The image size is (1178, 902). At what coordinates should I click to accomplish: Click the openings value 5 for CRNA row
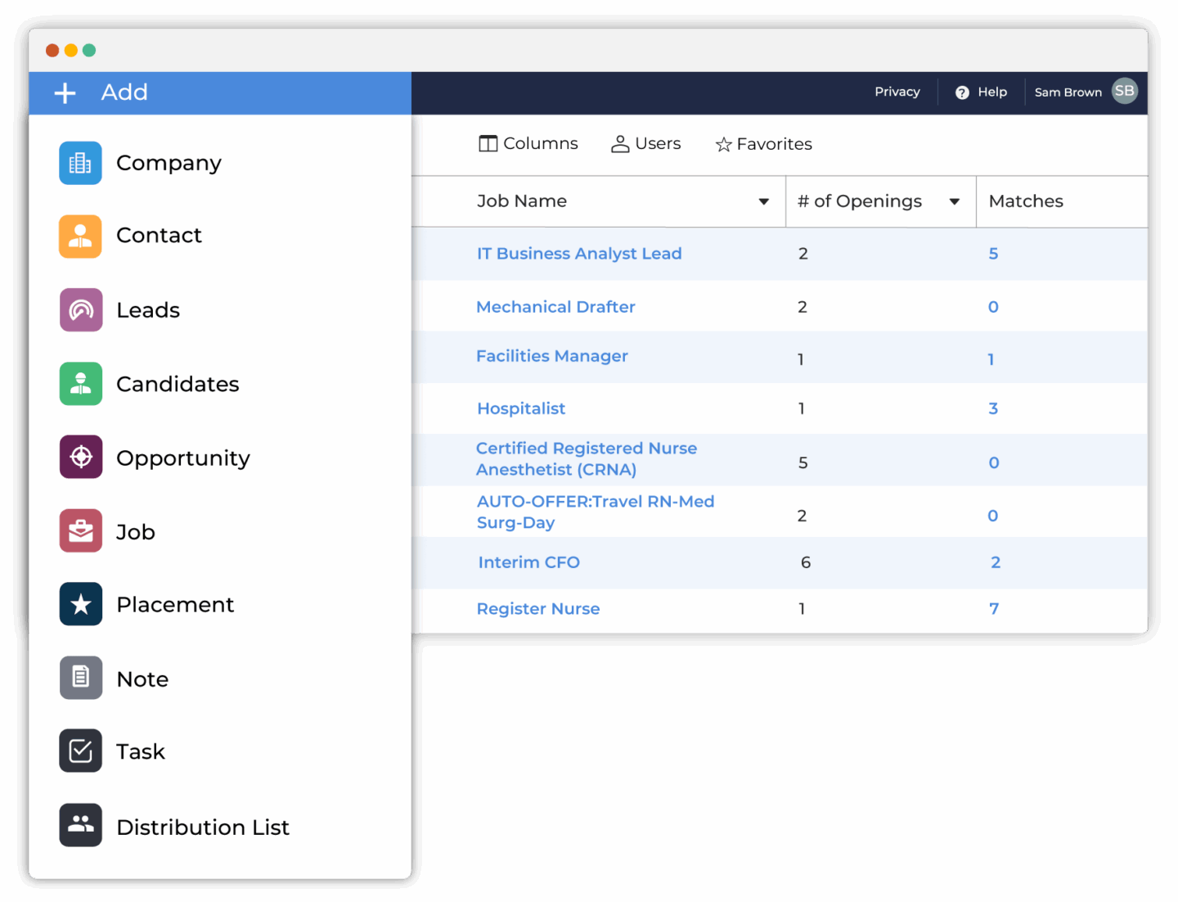803,463
